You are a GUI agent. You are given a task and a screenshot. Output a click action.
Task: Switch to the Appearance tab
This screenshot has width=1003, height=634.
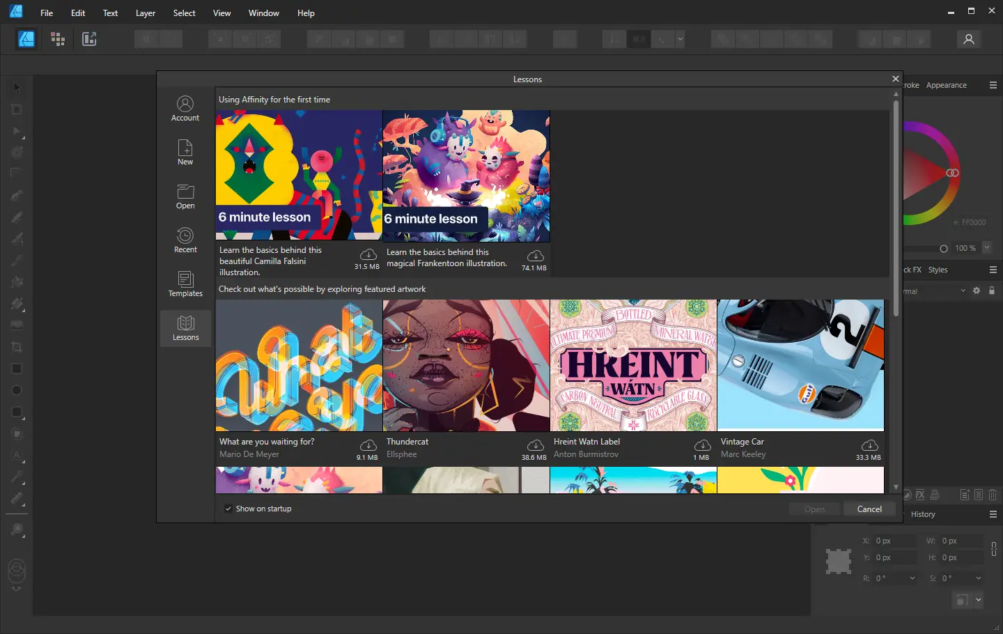pyautogui.click(x=947, y=85)
